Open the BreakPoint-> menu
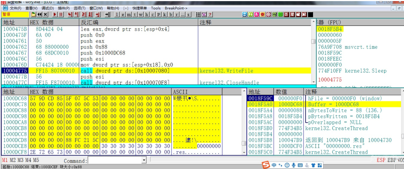404x169 pixels. point(176,8)
